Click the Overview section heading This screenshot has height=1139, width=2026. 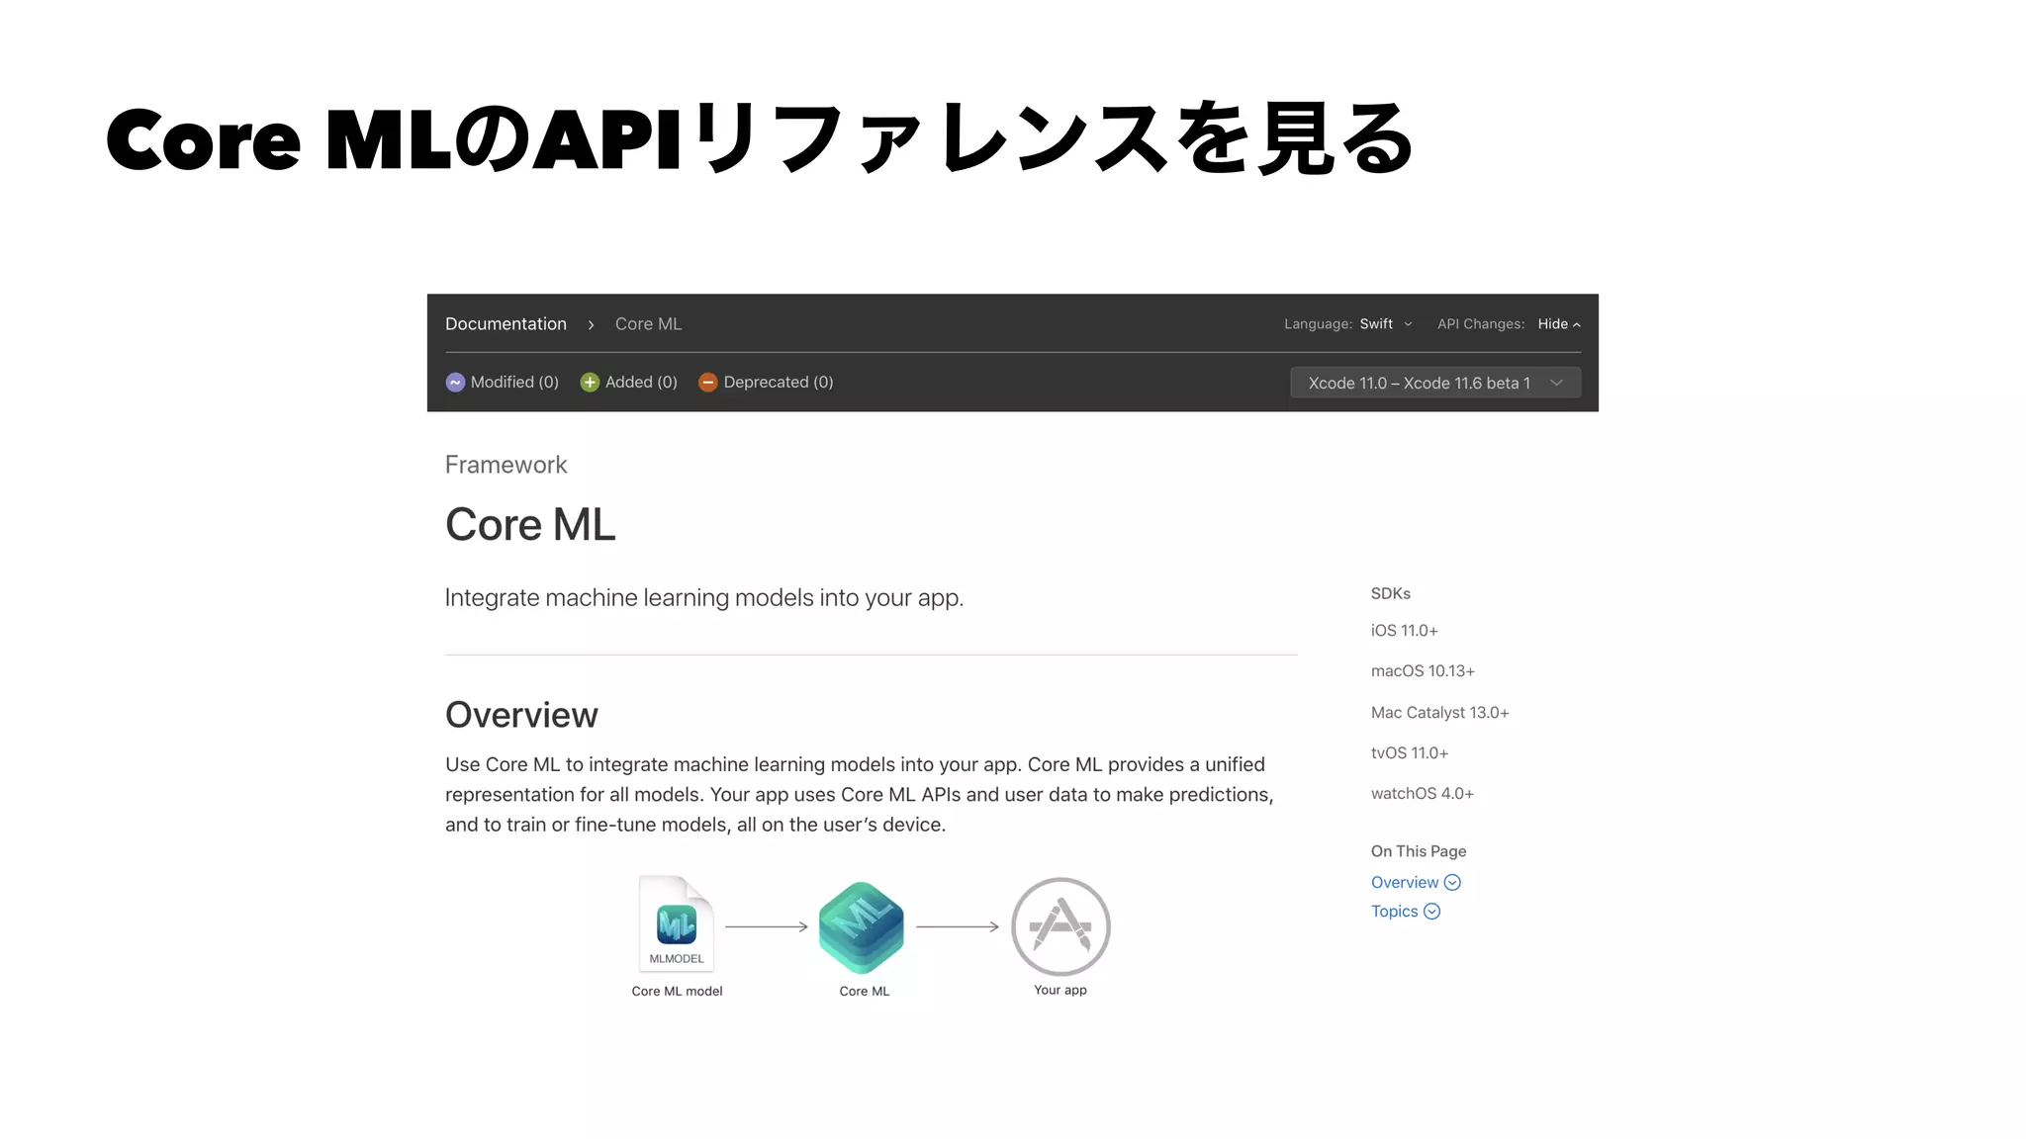tap(521, 715)
